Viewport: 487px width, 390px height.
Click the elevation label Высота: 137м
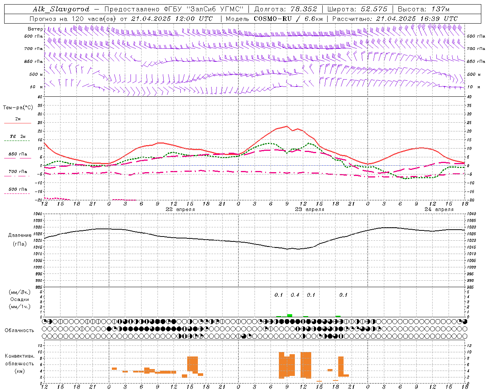(423, 9)
